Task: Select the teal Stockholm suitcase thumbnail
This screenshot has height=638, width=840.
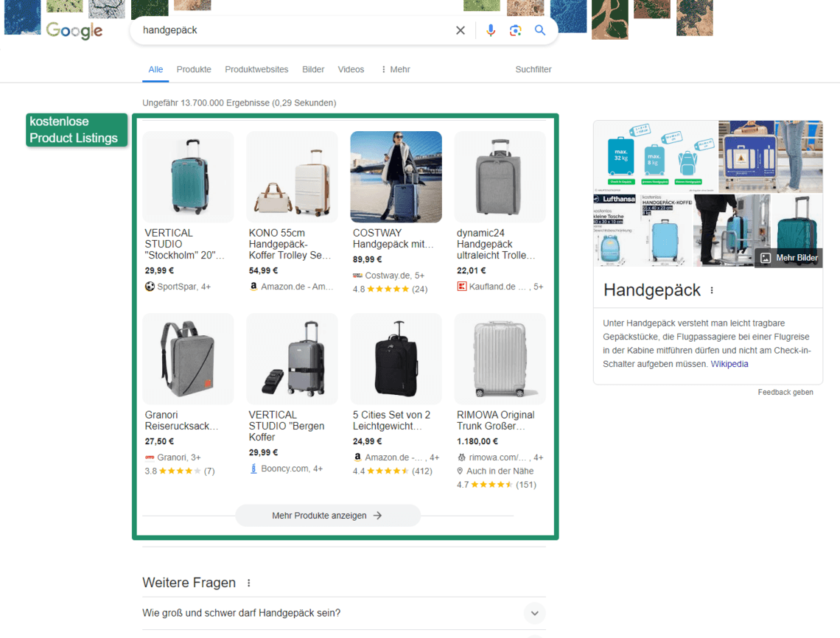Action: [188, 177]
